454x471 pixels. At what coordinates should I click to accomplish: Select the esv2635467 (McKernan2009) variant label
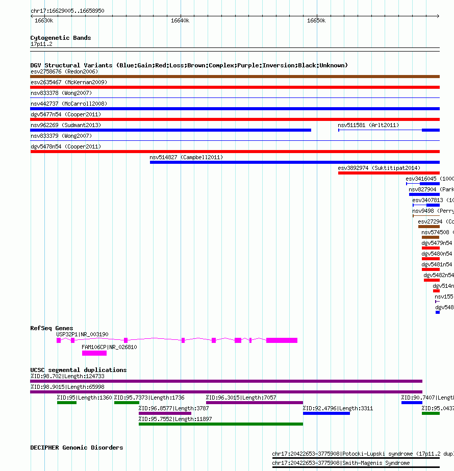pos(69,82)
